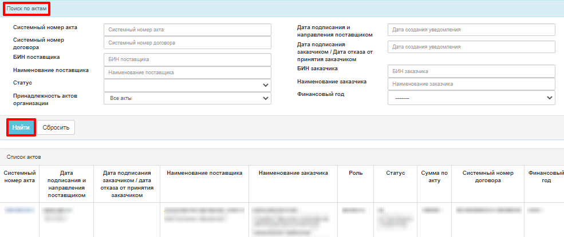Viewport: 564px width, 237px height.
Task: Click date field for подписания и направления поставщиком
Action: pos(471,30)
